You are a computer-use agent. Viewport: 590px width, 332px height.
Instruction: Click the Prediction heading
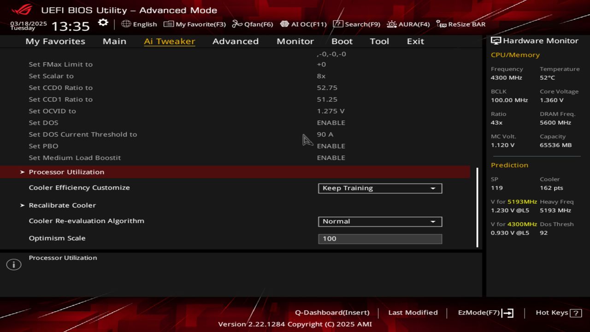pos(509,165)
